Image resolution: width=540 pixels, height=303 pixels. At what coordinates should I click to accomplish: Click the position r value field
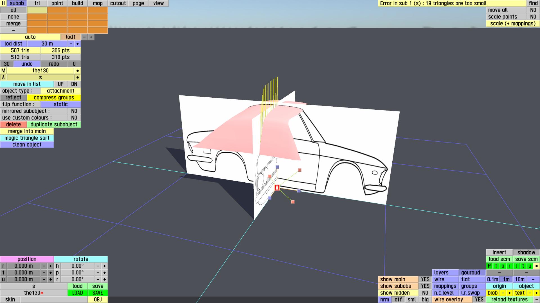click(24, 266)
